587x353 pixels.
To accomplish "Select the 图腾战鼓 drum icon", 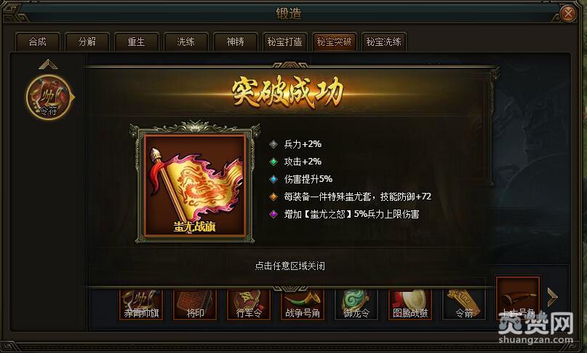I will tap(410, 304).
